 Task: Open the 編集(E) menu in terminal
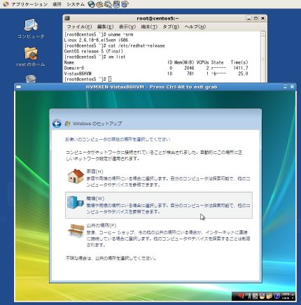[x=106, y=27]
